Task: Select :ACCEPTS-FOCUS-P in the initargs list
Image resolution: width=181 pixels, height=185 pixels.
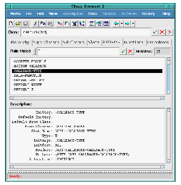Action: click(87, 62)
